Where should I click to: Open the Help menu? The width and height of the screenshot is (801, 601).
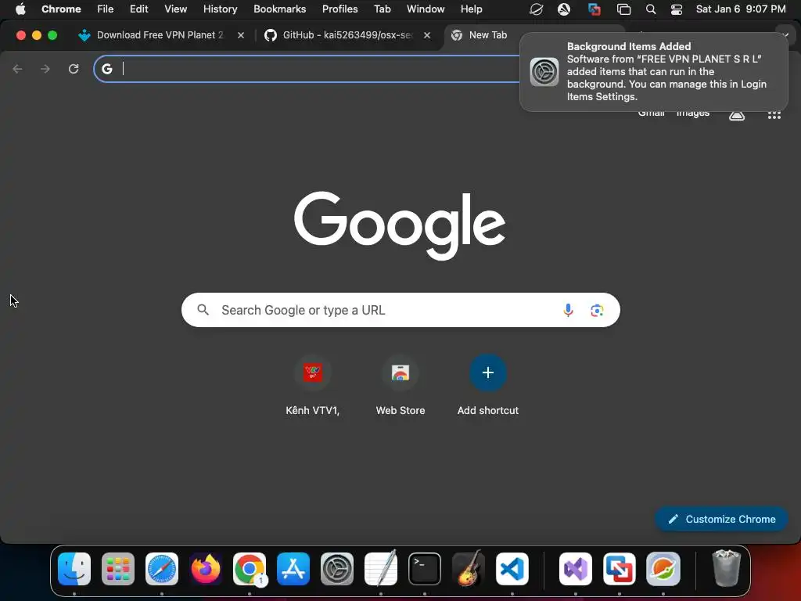pos(471,9)
